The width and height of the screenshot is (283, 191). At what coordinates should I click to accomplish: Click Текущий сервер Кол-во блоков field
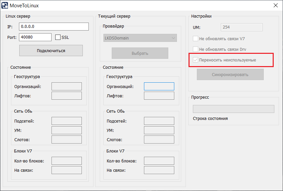pyautogui.click(x=159, y=161)
